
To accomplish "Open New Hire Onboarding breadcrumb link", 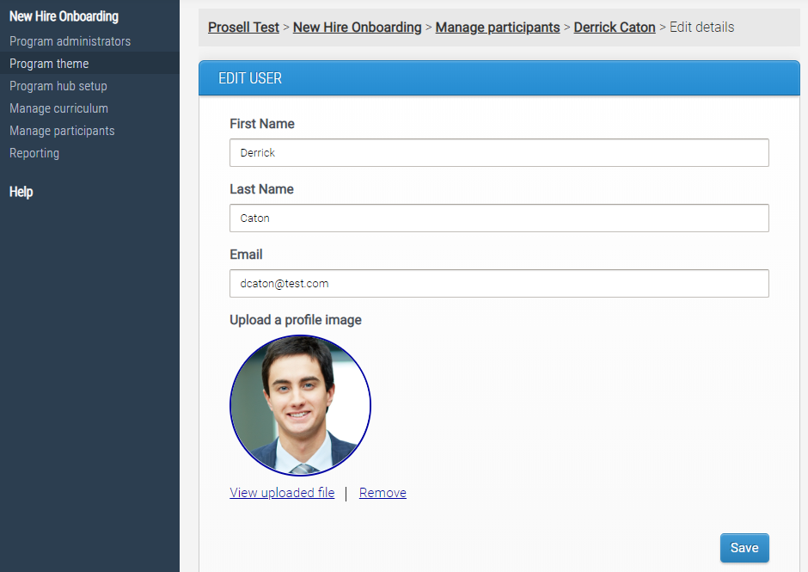I will 357,27.
